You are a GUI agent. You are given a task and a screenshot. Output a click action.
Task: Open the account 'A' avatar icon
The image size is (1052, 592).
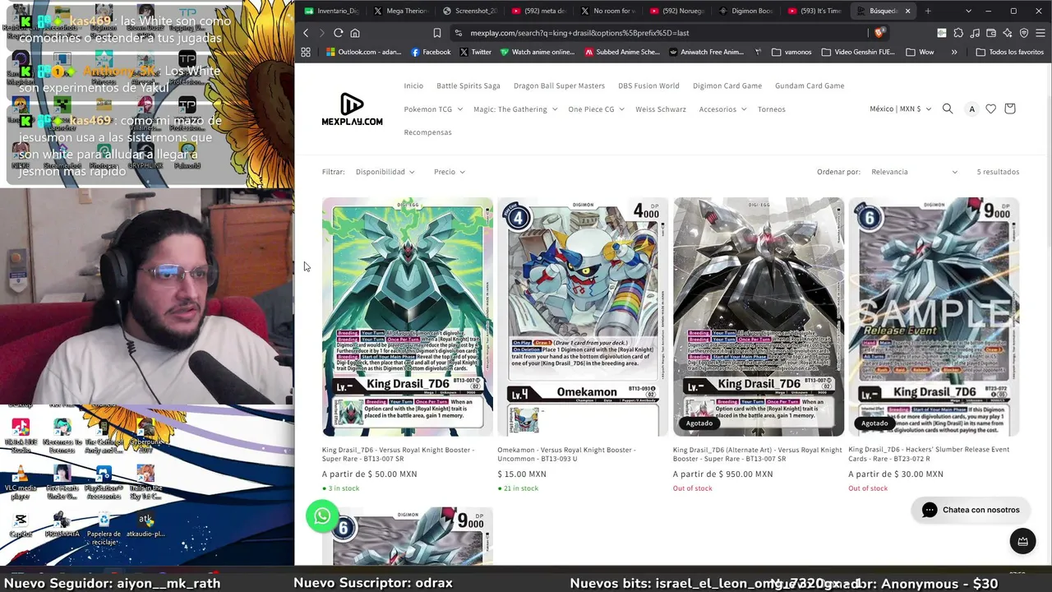coord(972,109)
